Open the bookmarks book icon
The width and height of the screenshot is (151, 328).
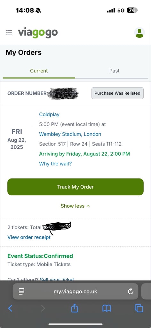[x=107, y=308]
